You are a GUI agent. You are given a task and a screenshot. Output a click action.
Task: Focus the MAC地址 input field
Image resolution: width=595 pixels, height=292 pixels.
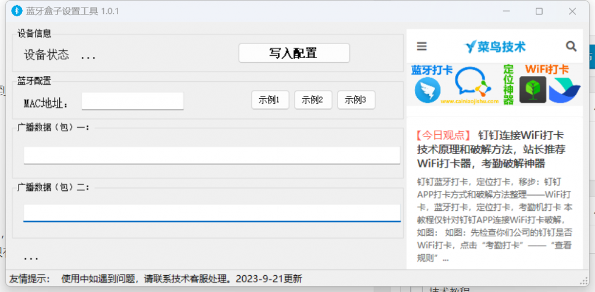coord(132,101)
